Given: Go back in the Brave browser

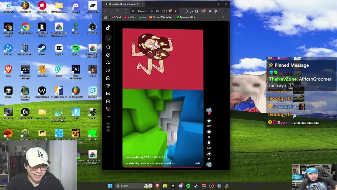Looking at the screenshot, I should tap(106, 11).
